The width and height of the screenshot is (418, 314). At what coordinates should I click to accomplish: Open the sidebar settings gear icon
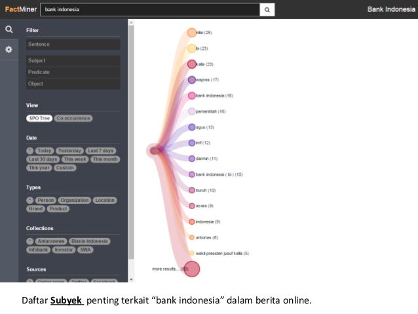[x=9, y=49]
